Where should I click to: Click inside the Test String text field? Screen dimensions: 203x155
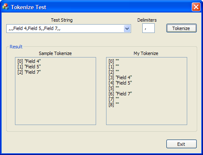click(x=65, y=29)
